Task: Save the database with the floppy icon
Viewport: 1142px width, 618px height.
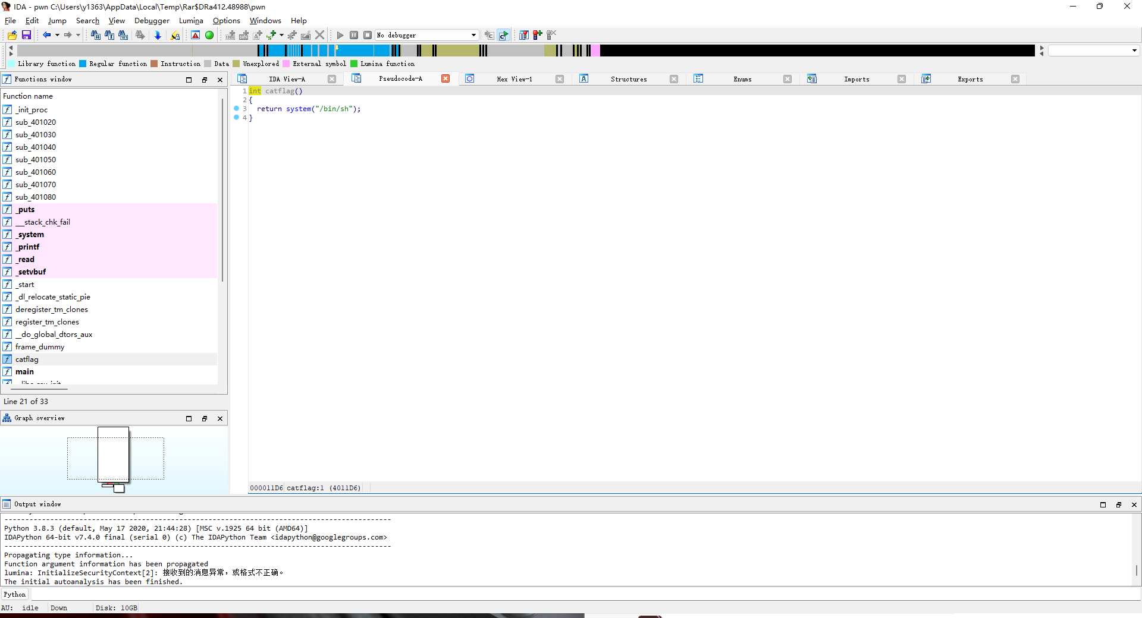Action: click(x=26, y=35)
